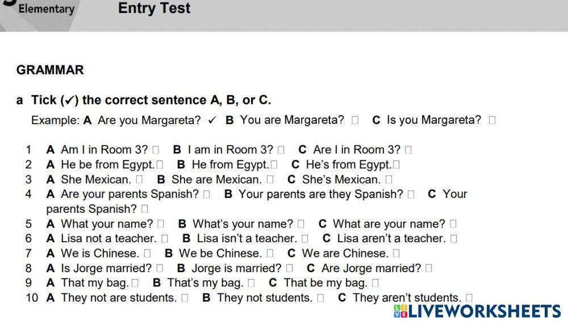Tick the box after 'He's from Egypt.'
Viewport: 568px width, 325px height.
(396, 165)
